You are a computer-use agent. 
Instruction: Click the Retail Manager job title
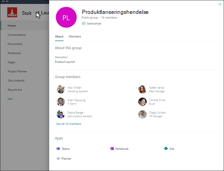point(157,91)
